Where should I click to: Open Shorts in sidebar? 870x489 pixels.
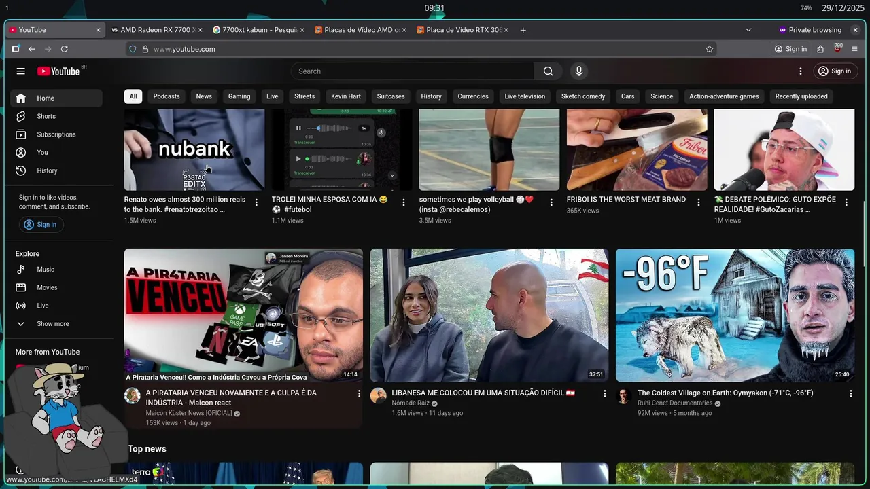point(56,116)
